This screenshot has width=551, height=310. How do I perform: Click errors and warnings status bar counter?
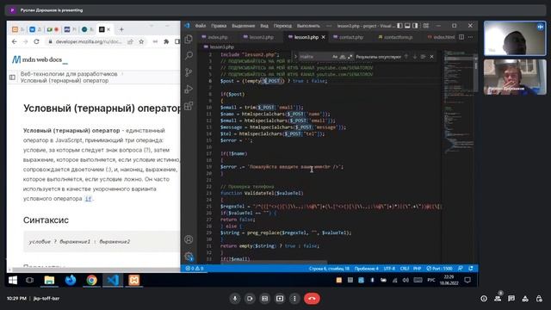point(195,269)
